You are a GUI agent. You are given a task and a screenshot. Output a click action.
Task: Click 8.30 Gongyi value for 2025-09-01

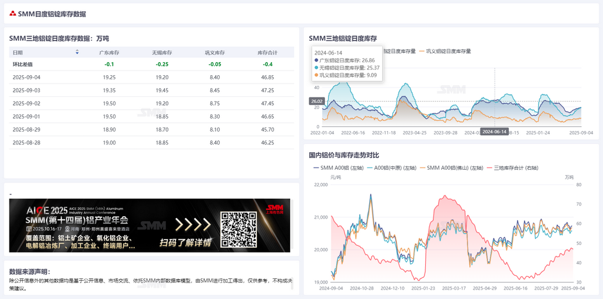pyautogui.click(x=214, y=116)
